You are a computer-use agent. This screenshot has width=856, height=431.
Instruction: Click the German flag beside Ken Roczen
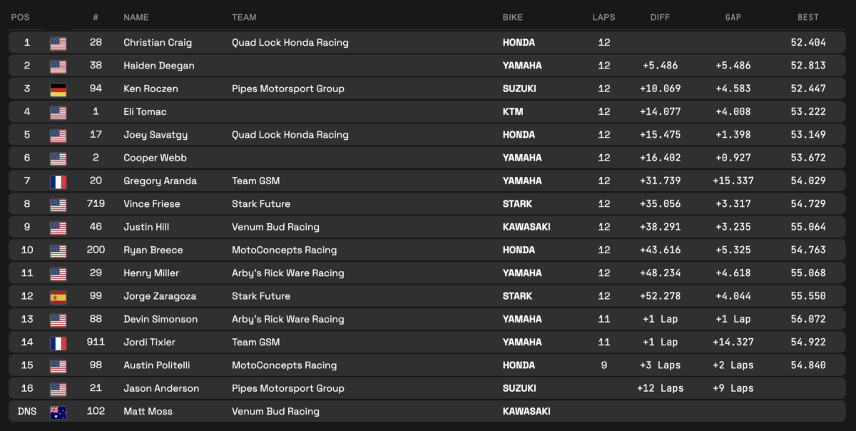58,89
